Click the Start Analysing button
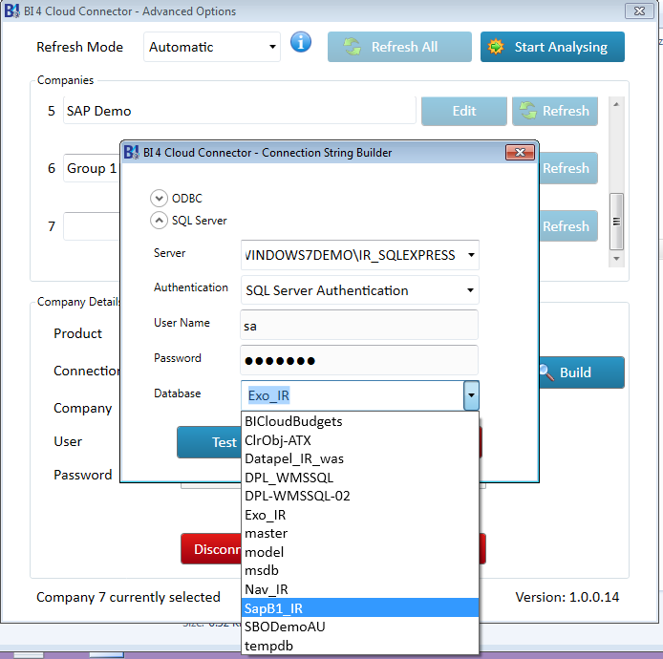 552,47
